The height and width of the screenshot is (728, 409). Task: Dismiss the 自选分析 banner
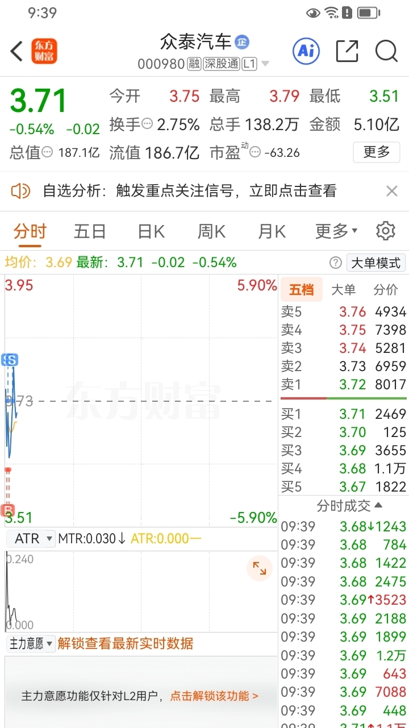coord(392,191)
